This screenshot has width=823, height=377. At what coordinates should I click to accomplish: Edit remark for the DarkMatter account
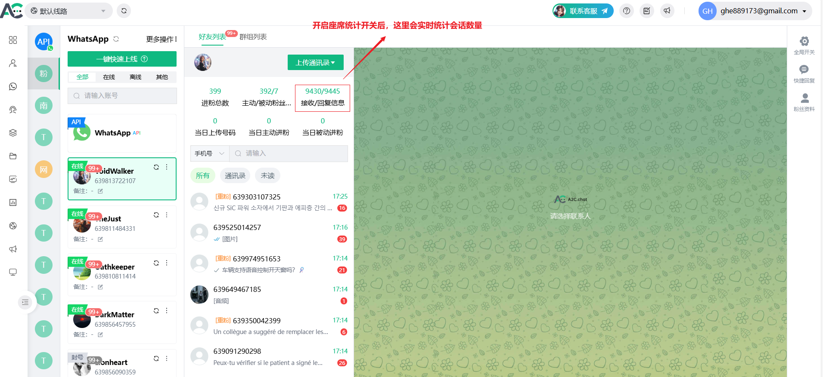tap(100, 334)
